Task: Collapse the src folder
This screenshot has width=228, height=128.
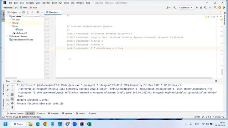Action: coord(10,26)
